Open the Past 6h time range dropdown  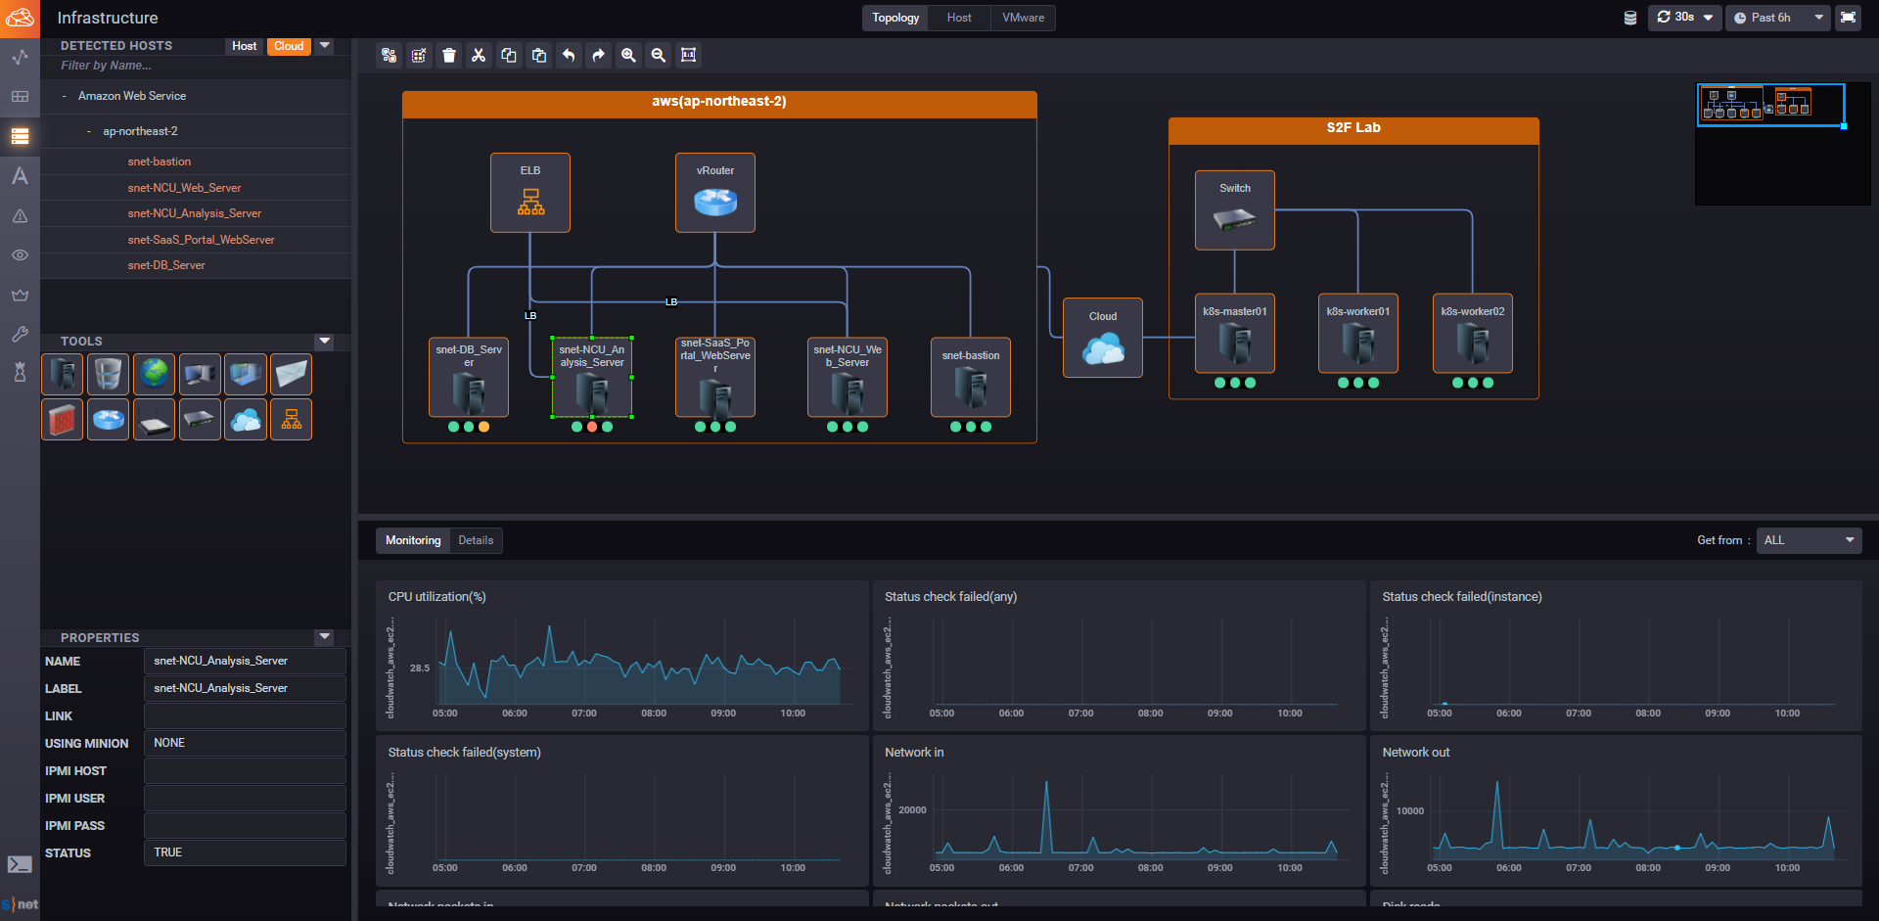pos(1778,18)
